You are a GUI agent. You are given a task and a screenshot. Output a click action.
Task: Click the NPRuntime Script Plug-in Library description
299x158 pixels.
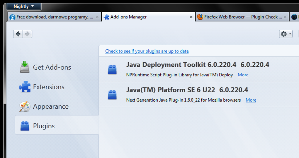179,75
